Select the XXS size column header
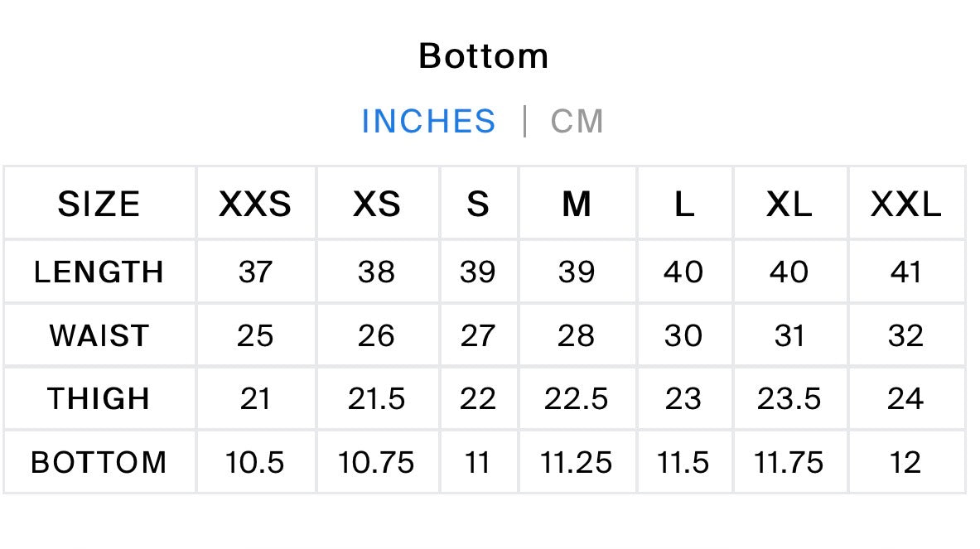Screen dimensions: 980x549 tap(255, 204)
